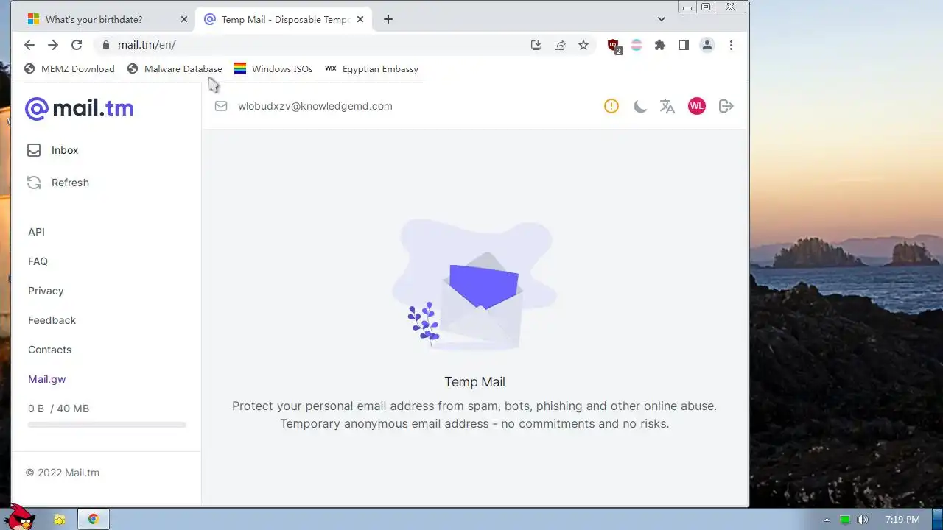Image resolution: width=943 pixels, height=530 pixels.
Task: Refresh the mailbox from the sidebar
Action: pyautogui.click(x=57, y=183)
